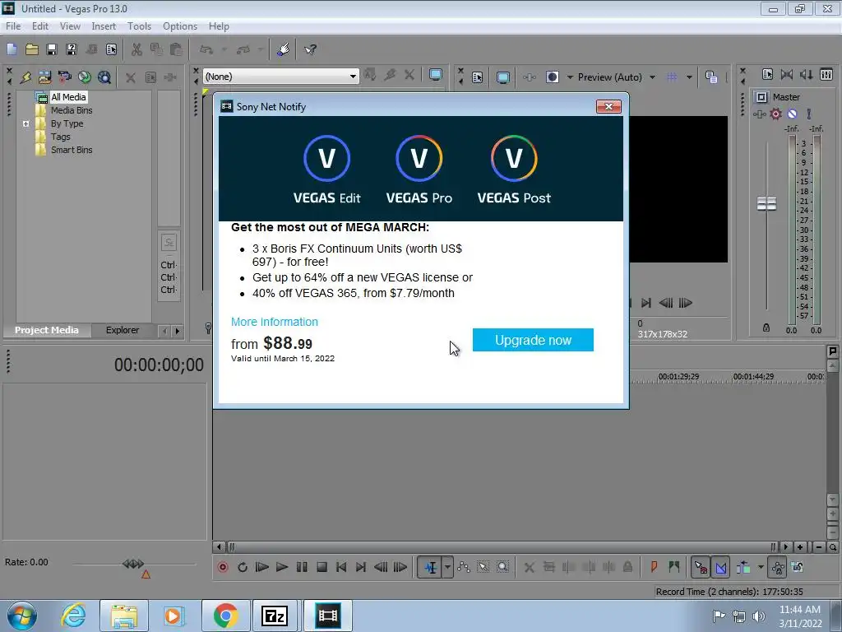Toggle Enable Snapping on timeline toolbar
This screenshot has width=842, height=632.
[701, 567]
